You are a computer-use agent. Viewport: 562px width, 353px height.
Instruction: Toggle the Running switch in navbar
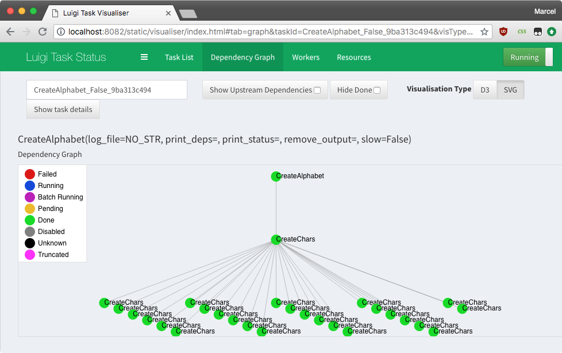click(x=528, y=57)
